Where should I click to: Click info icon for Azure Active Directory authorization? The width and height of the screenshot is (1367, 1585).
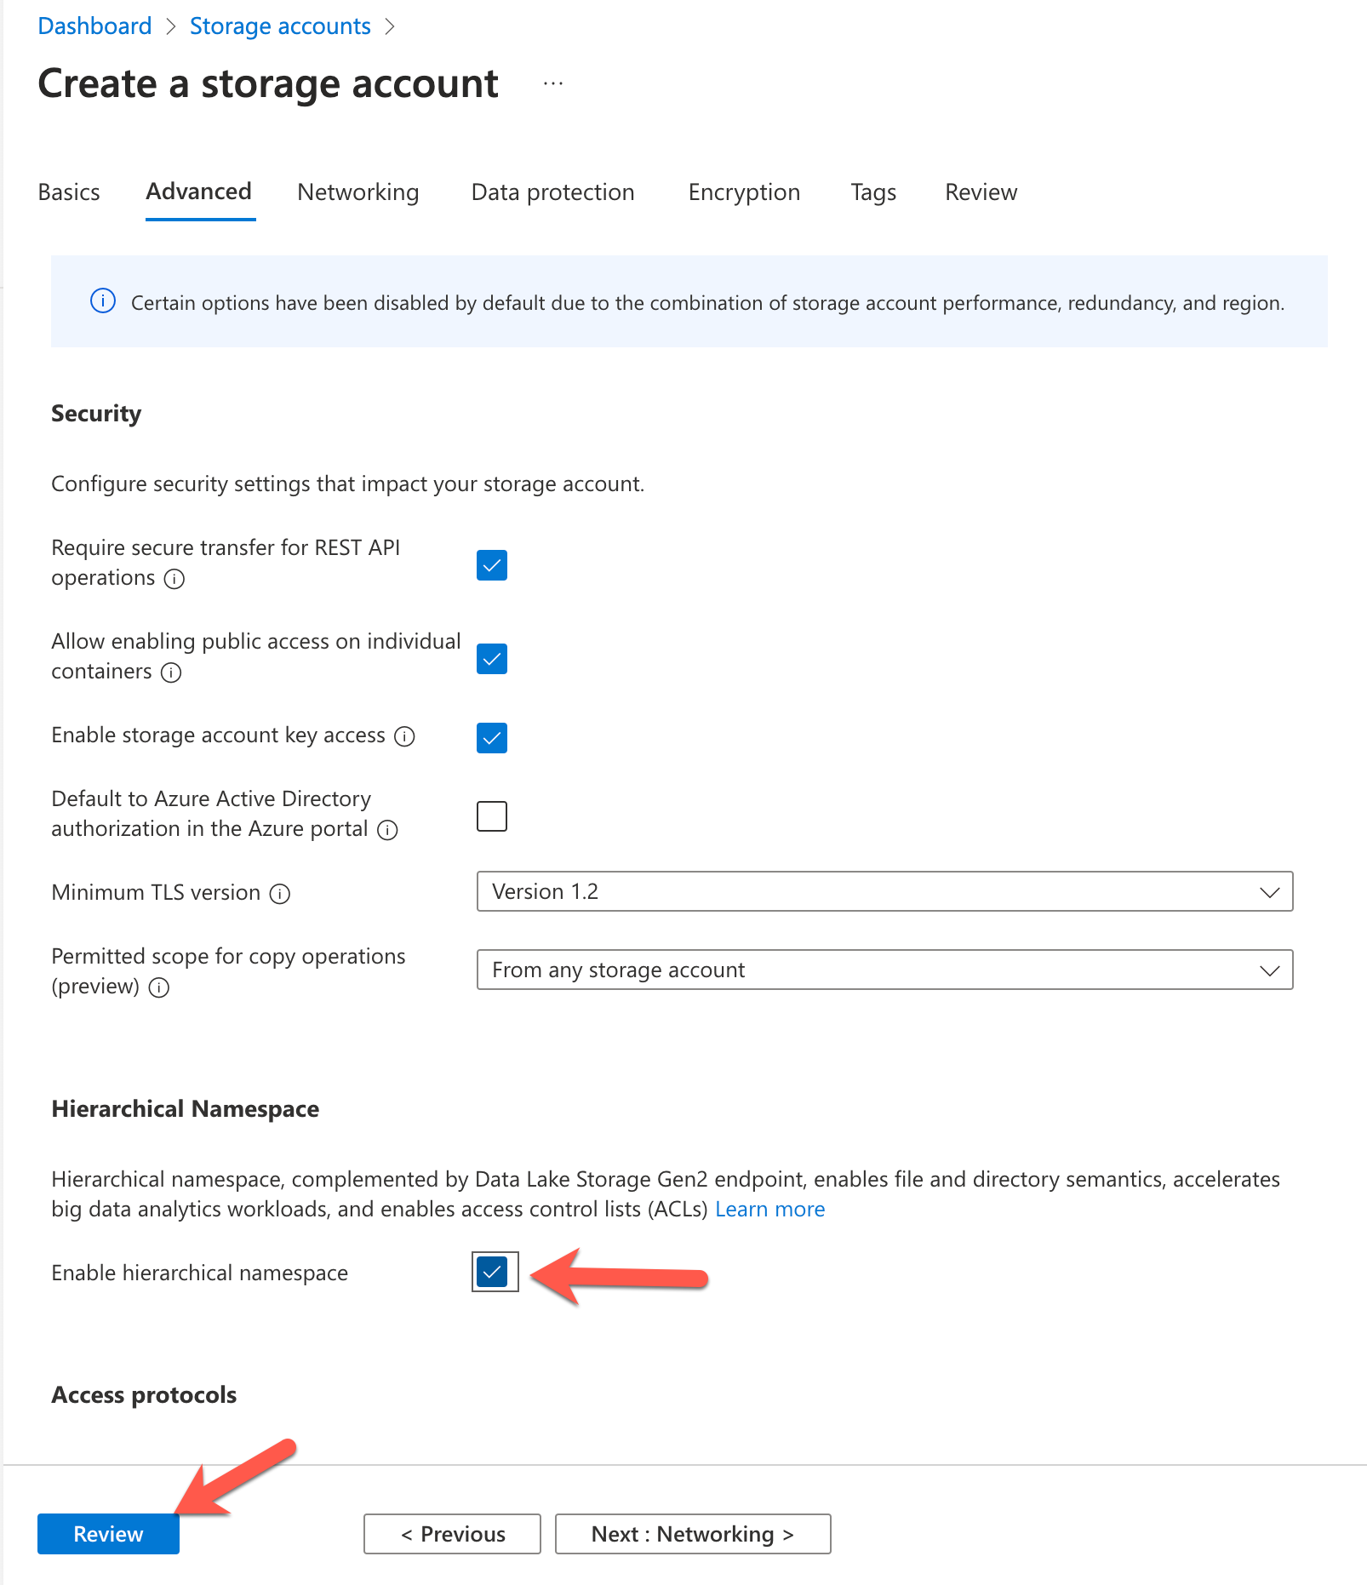click(x=388, y=830)
